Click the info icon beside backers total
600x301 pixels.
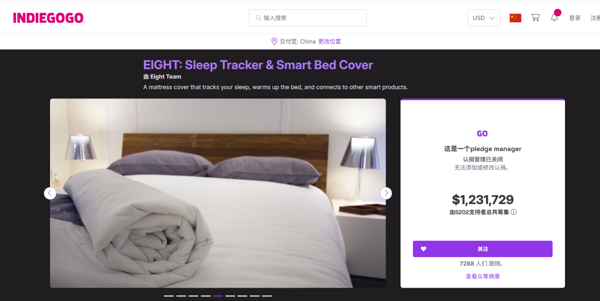(x=513, y=212)
